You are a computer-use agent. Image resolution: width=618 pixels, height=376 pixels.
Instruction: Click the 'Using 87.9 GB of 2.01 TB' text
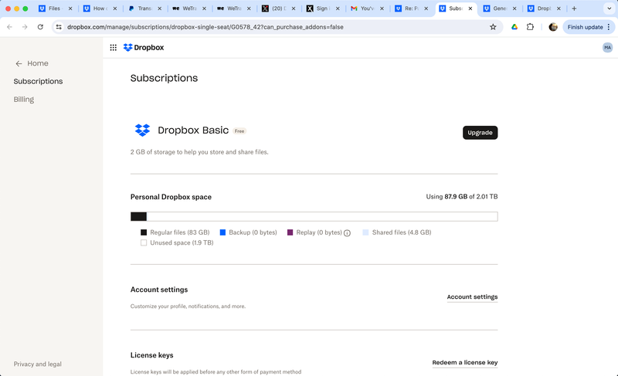coord(461,196)
